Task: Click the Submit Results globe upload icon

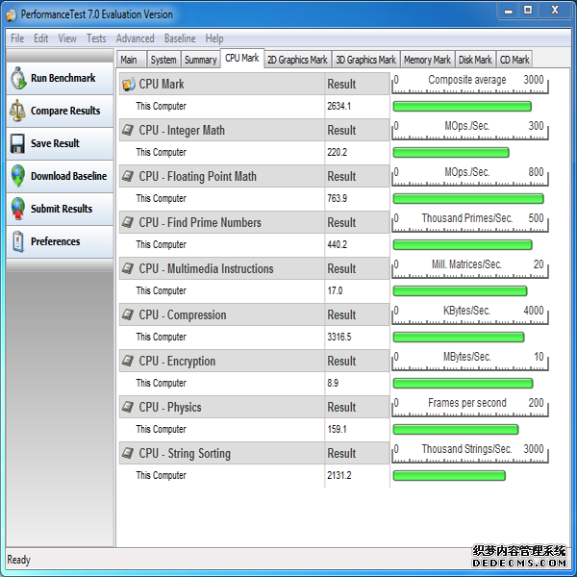Action: (x=18, y=209)
